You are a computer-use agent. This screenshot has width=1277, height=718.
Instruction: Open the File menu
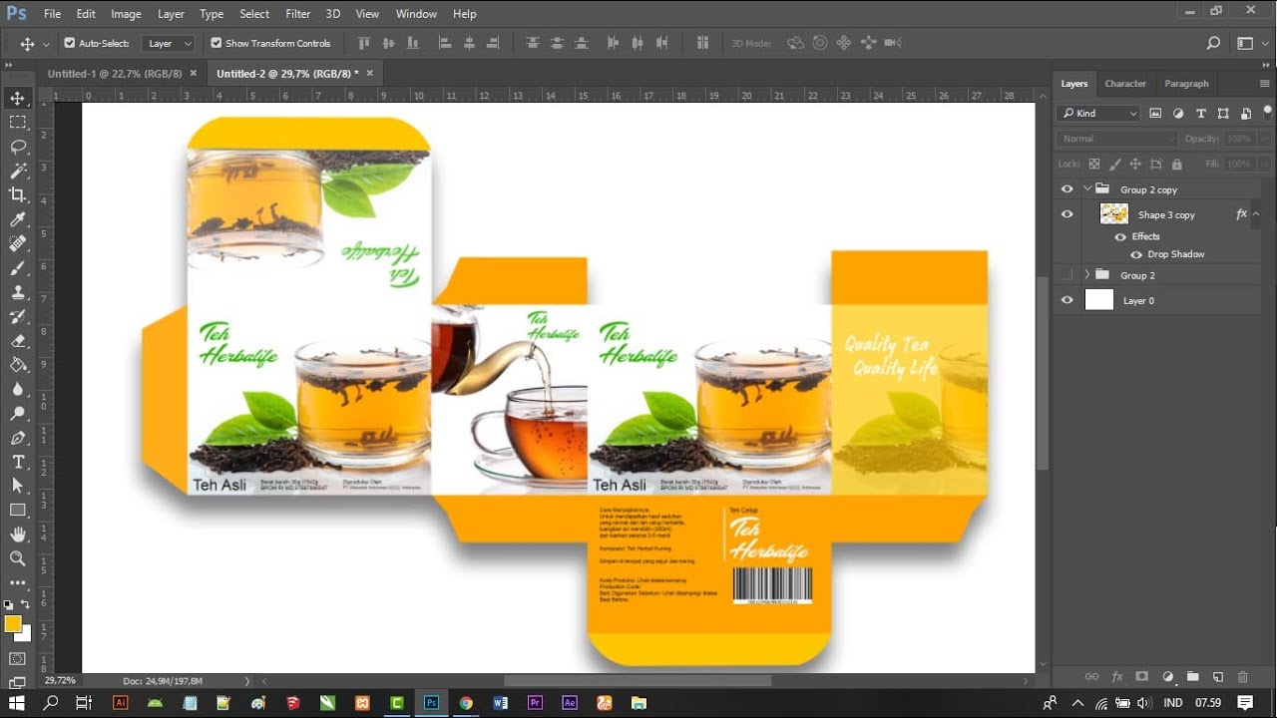coord(52,14)
